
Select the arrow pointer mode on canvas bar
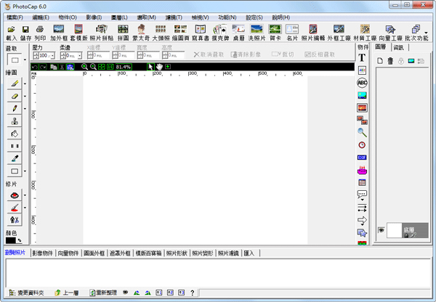pyautogui.click(x=150, y=67)
